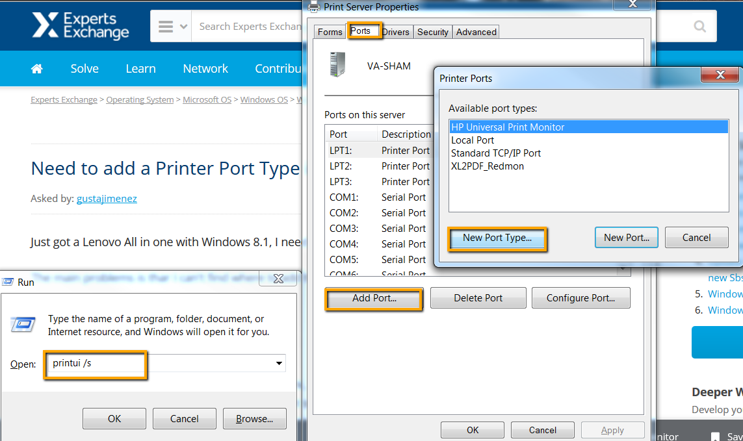This screenshot has width=743, height=441.
Task: Click the printer icon on Print Server Properties titlebar
Action: (x=315, y=6)
